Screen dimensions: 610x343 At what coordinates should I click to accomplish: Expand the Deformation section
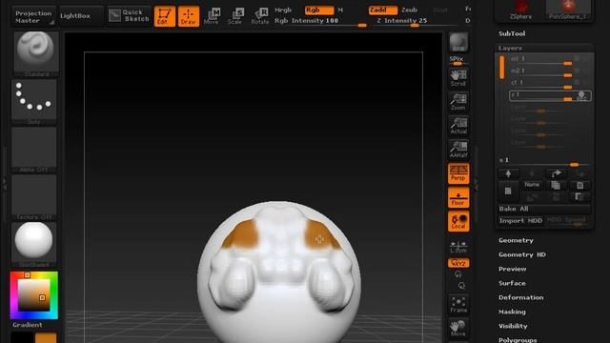(521, 297)
